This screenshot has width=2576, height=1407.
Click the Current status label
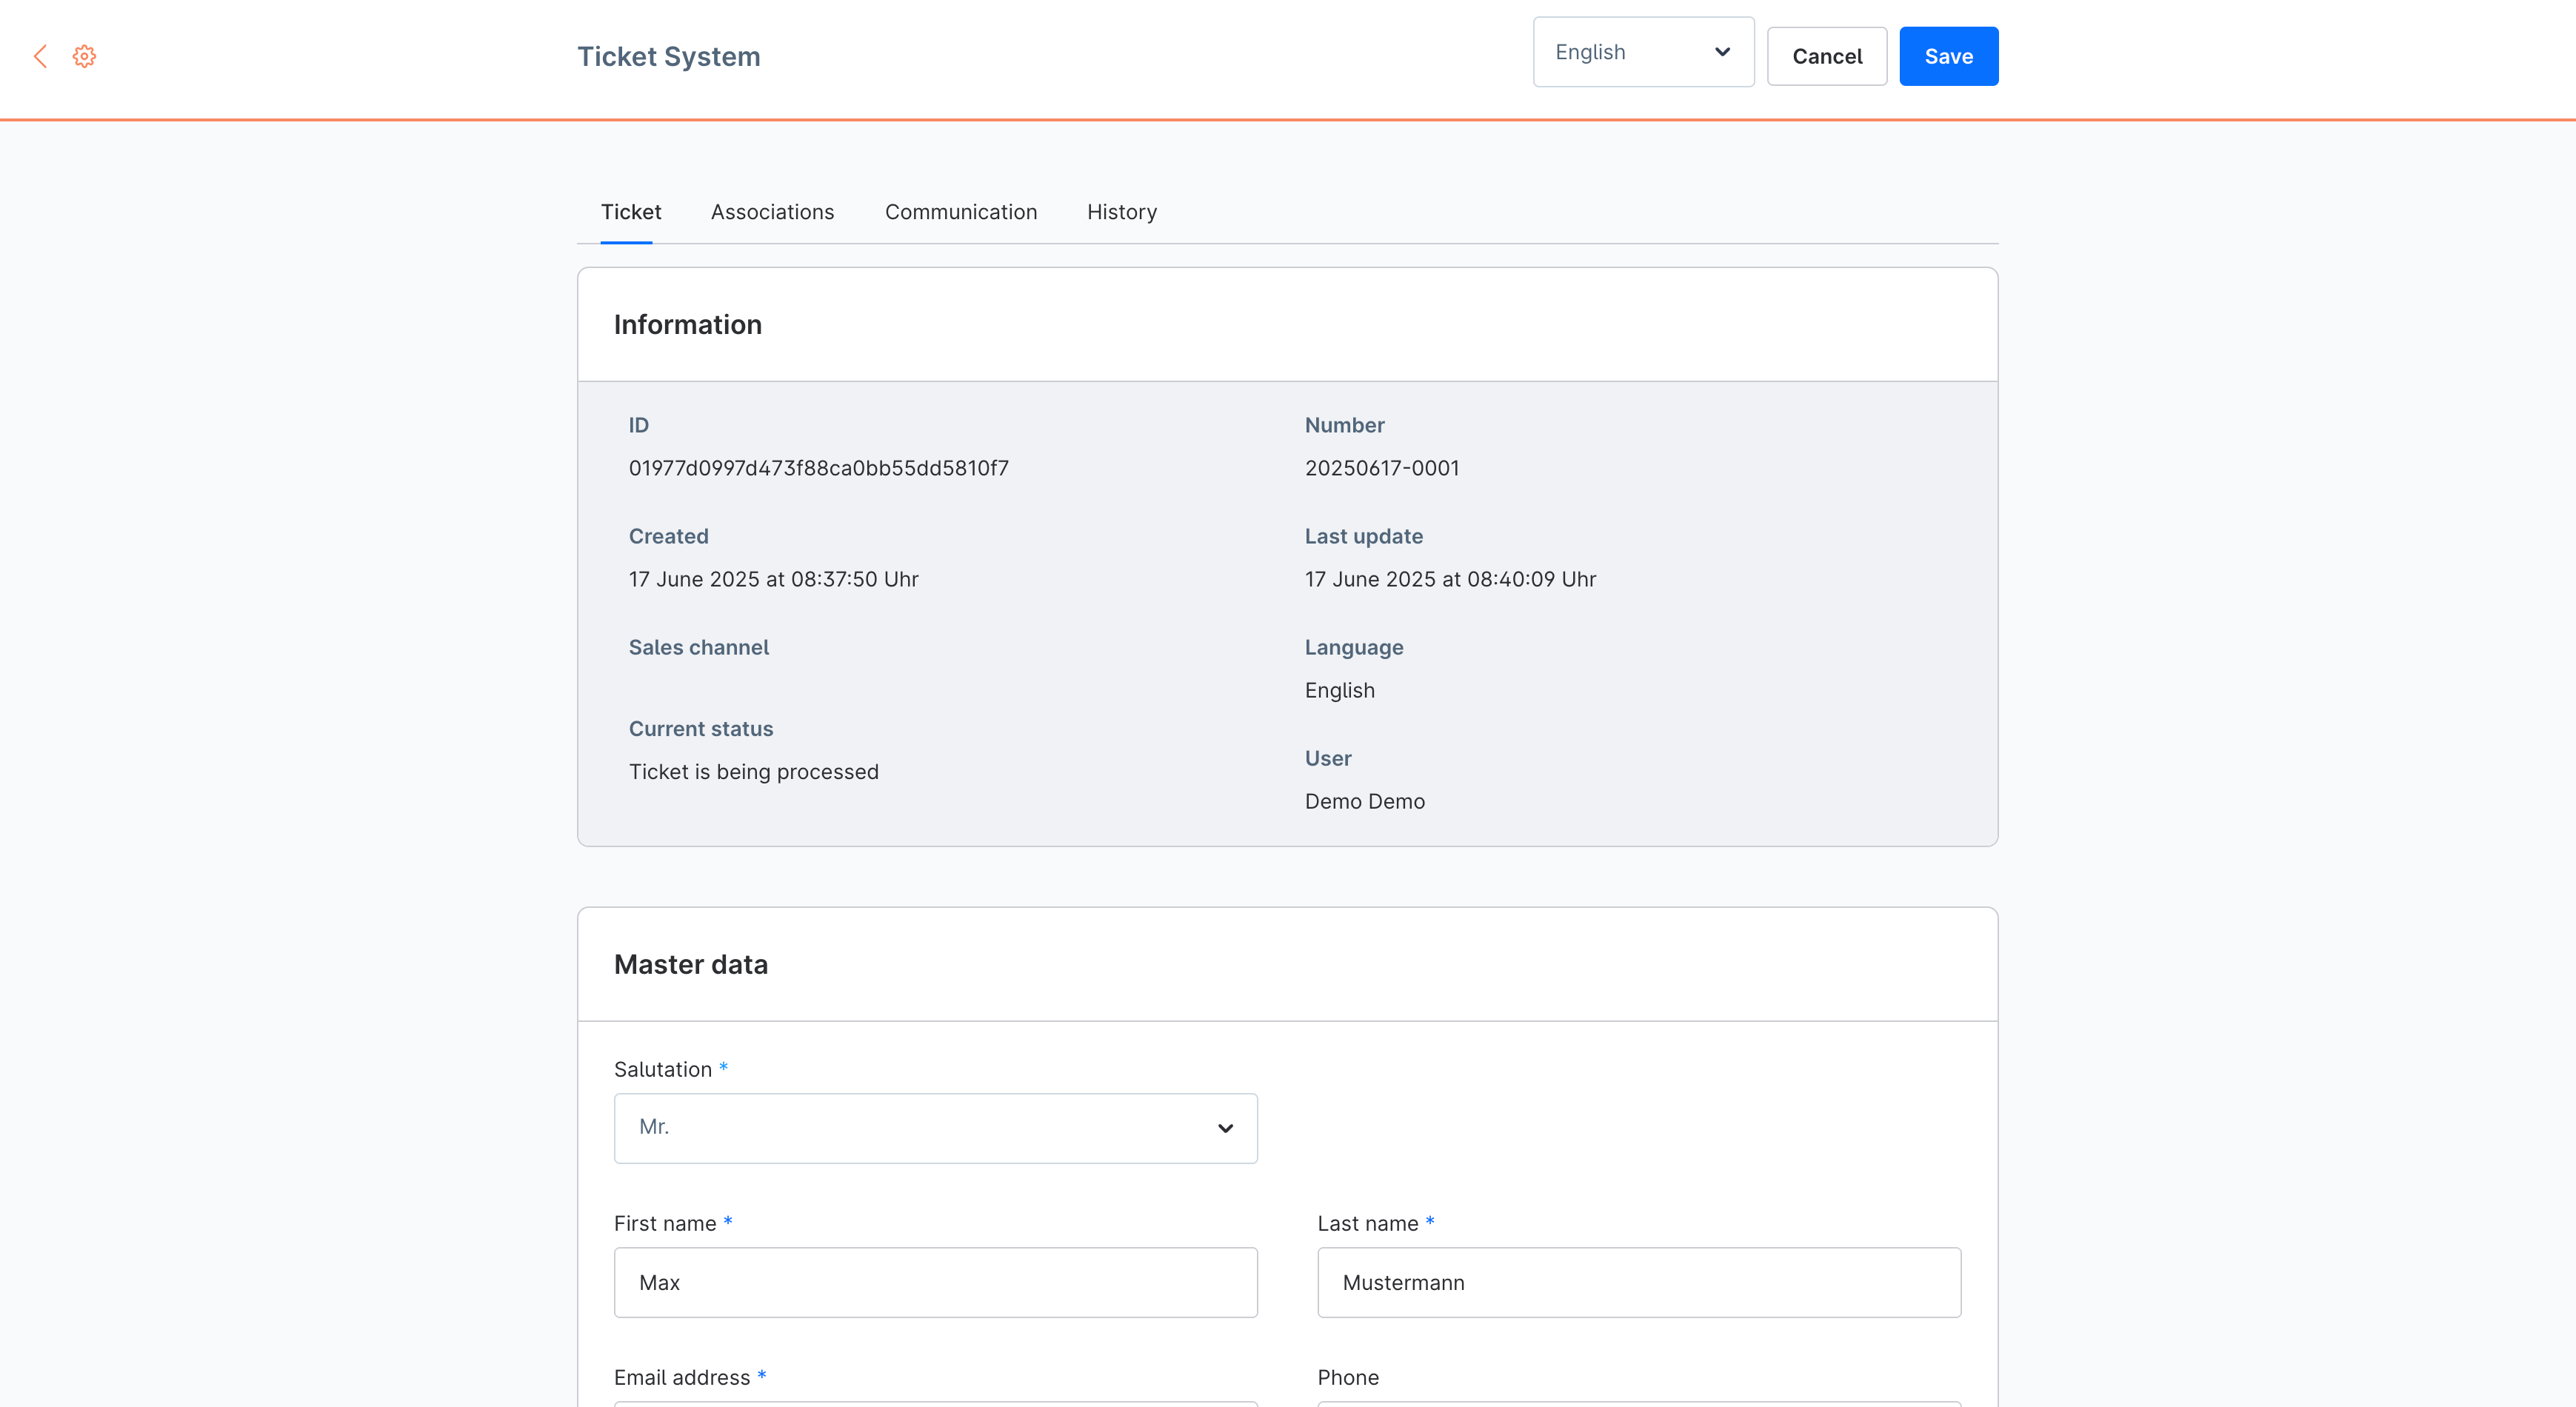coord(700,729)
